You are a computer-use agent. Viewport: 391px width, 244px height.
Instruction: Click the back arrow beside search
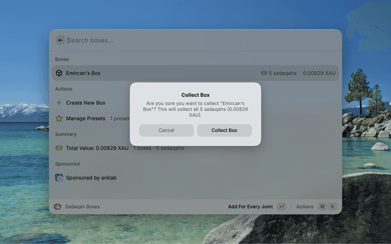coord(60,40)
